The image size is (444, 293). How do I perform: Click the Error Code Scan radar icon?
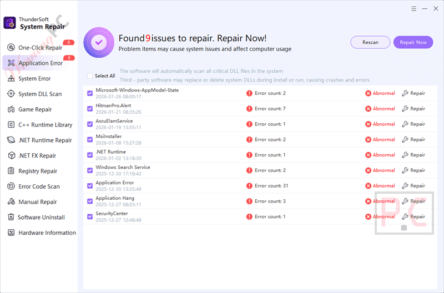(x=11, y=186)
